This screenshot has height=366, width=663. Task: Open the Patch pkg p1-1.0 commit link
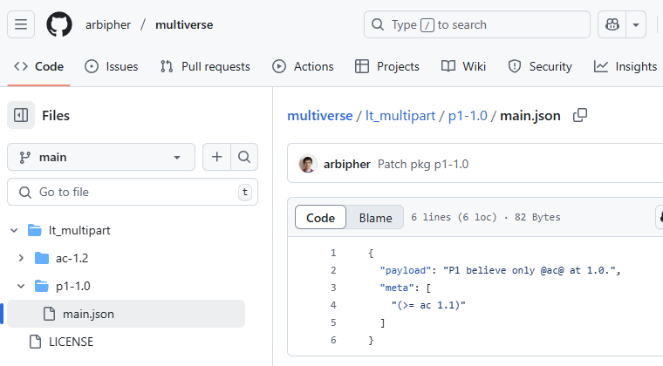click(423, 164)
